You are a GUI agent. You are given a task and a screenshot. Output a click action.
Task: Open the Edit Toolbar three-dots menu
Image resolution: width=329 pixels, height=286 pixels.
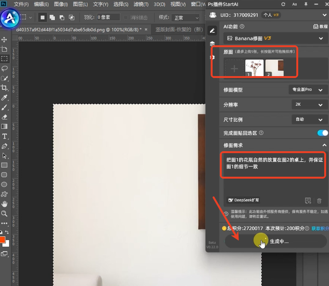click(4, 223)
